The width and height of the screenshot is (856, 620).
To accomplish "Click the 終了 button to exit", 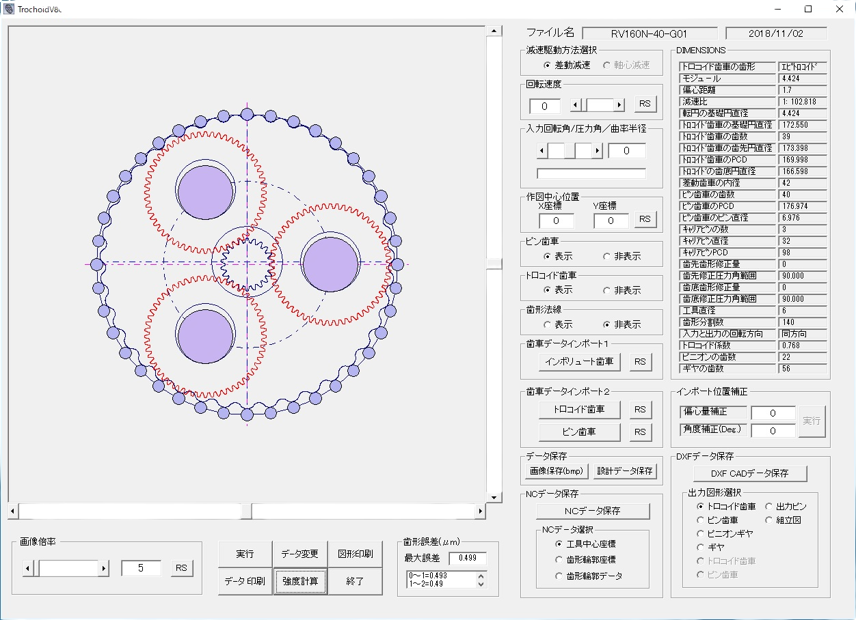I will coord(355,582).
